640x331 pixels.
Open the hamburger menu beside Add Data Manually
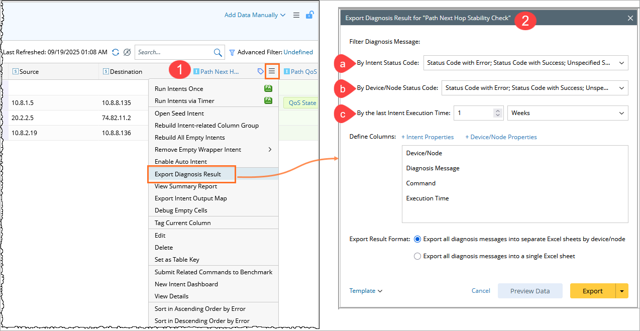[296, 15]
